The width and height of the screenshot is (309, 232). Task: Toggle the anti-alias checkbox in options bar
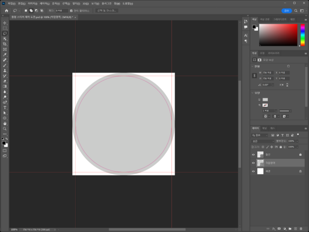(x=71, y=10)
